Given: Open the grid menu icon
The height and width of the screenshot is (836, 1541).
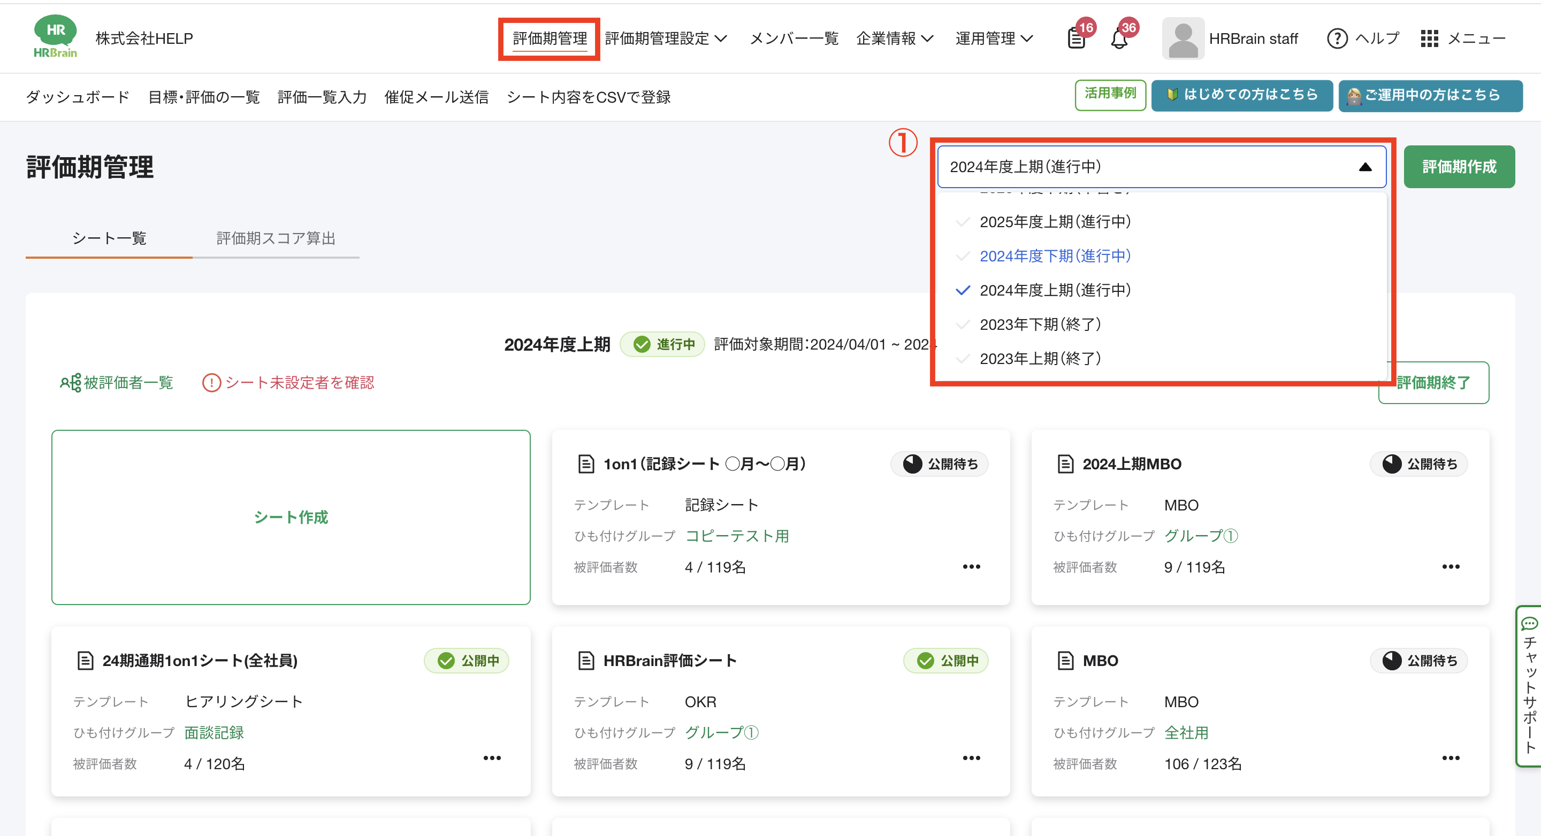Looking at the screenshot, I should click(x=1429, y=39).
